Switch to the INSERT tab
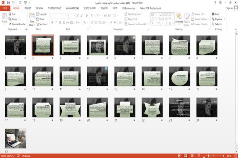 28,8
